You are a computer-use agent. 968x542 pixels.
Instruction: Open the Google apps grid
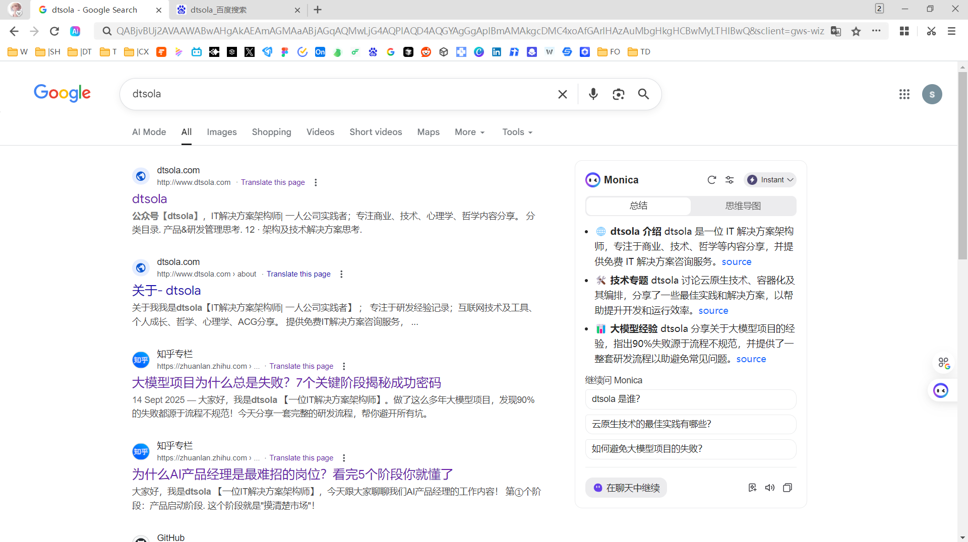[904, 94]
